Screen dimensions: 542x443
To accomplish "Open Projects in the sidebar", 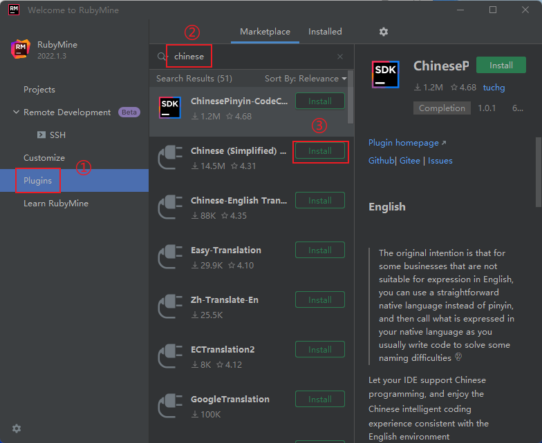I will point(39,90).
